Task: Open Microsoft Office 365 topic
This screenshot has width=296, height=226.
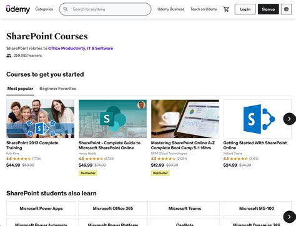Action: pyautogui.click(x=113, y=209)
